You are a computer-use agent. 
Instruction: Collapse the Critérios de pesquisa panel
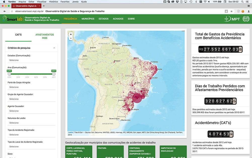click(54, 48)
